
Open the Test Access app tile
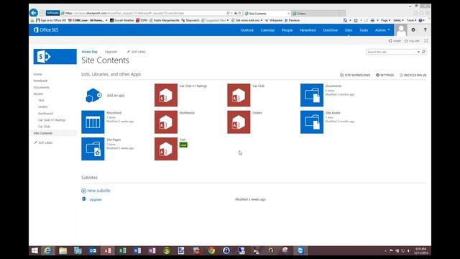tap(166, 149)
